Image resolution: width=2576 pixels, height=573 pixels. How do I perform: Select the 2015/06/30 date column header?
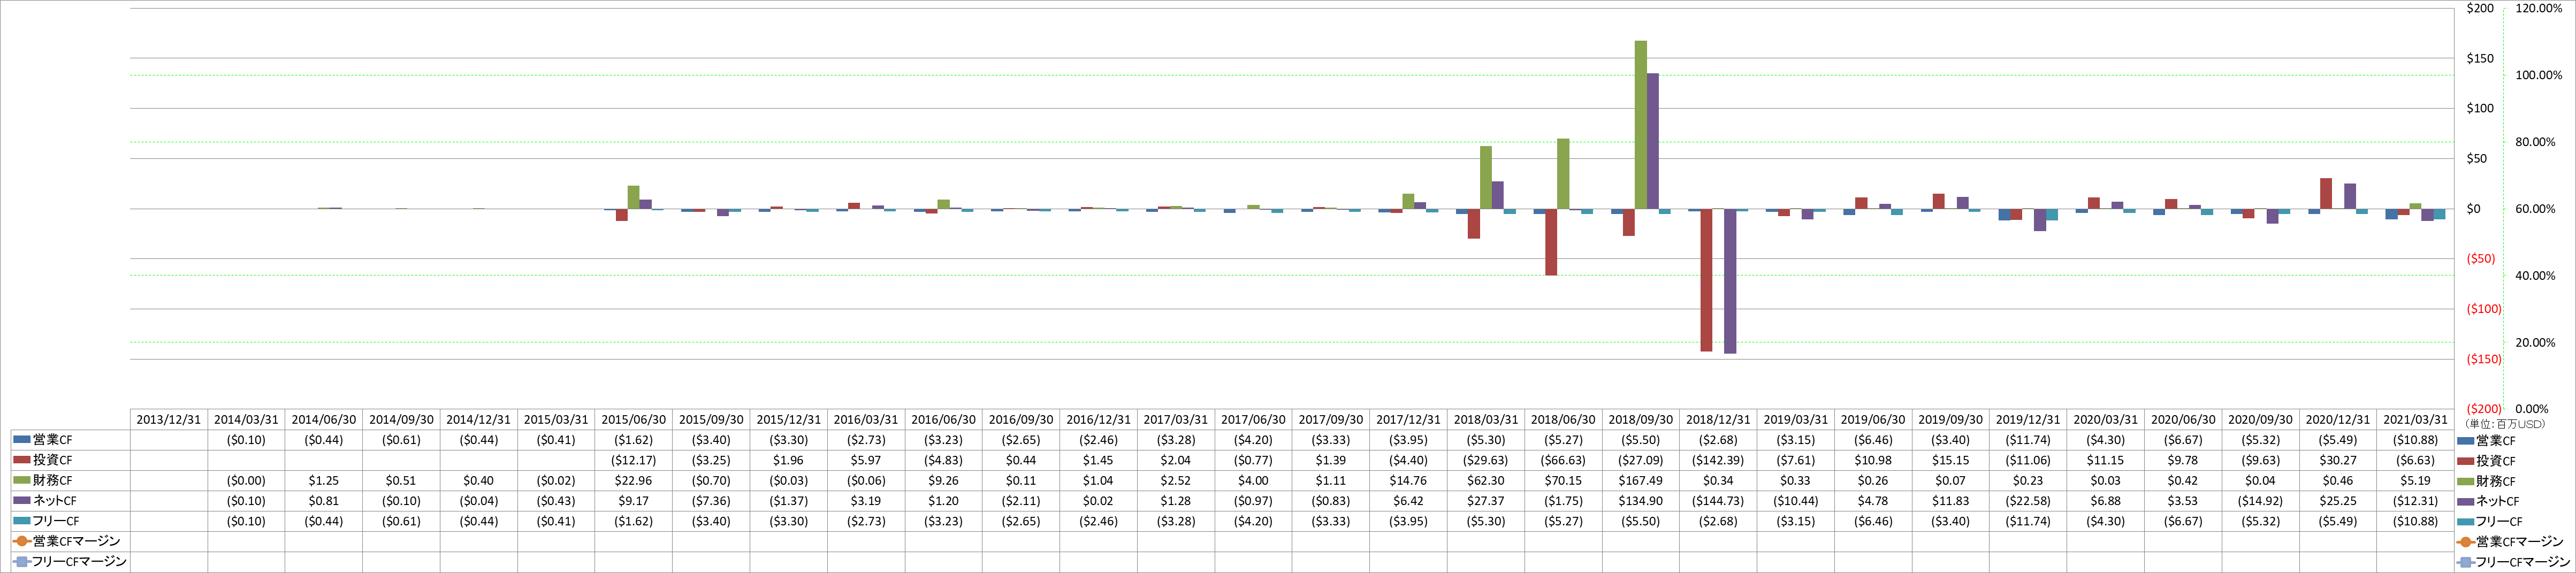click(634, 420)
